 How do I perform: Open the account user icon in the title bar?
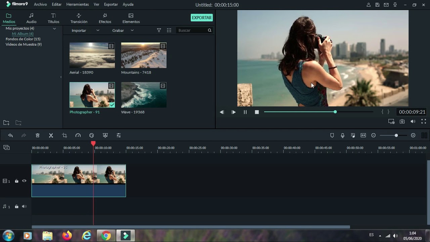coord(369,5)
